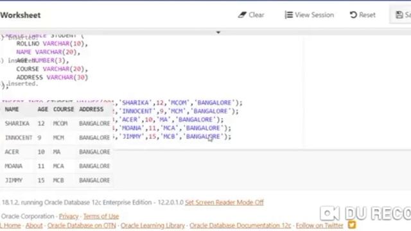The width and height of the screenshot is (411, 231).
Task: Click the Save floppy disk icon
Action: tap(399, 15)
